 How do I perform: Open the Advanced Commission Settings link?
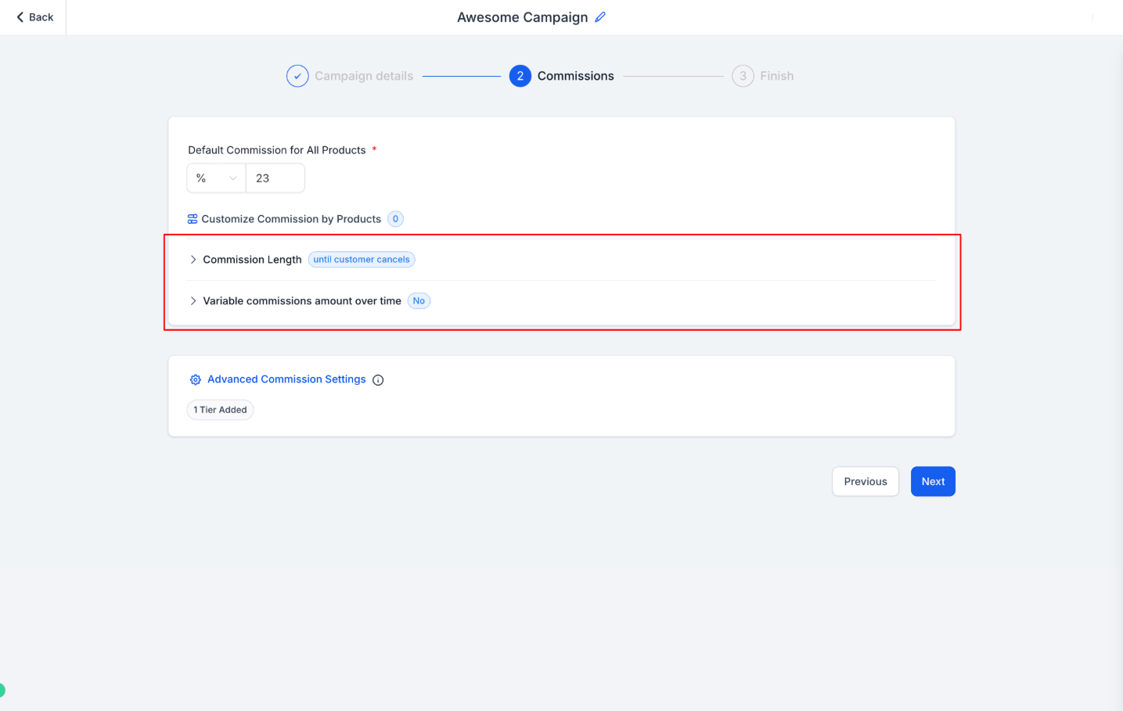pos(286,379)
